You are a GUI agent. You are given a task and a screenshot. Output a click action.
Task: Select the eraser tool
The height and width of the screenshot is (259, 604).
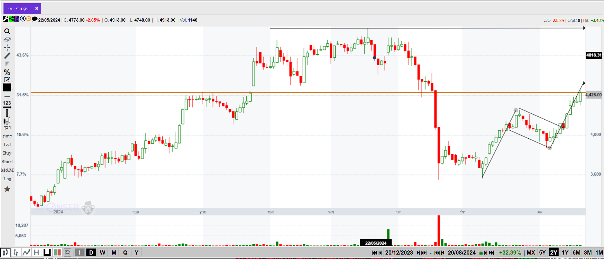[x=7, y=40]
